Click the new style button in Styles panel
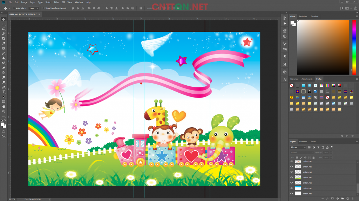This screenshot has width=359, height=201. pos(347,136)
